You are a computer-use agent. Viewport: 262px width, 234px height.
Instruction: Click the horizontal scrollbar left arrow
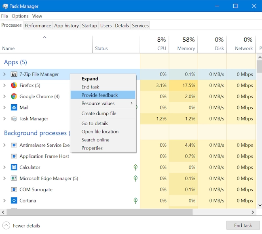click(x=3, y=212)
